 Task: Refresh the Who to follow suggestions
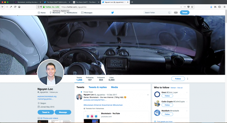[173, 88]
